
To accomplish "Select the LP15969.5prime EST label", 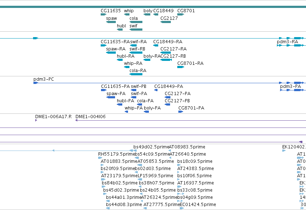I will (x=156, y=176).
